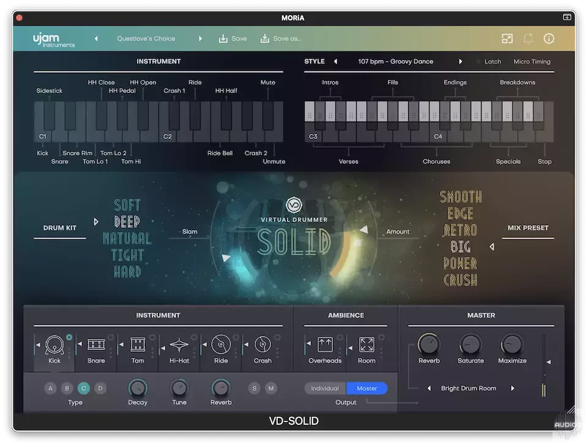Click the Save as icon
This screenshot has height=446, width=588.
[265, 39]
